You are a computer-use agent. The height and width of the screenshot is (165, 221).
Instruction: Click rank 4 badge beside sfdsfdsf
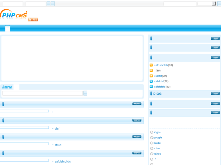click(x=151, y=81)
